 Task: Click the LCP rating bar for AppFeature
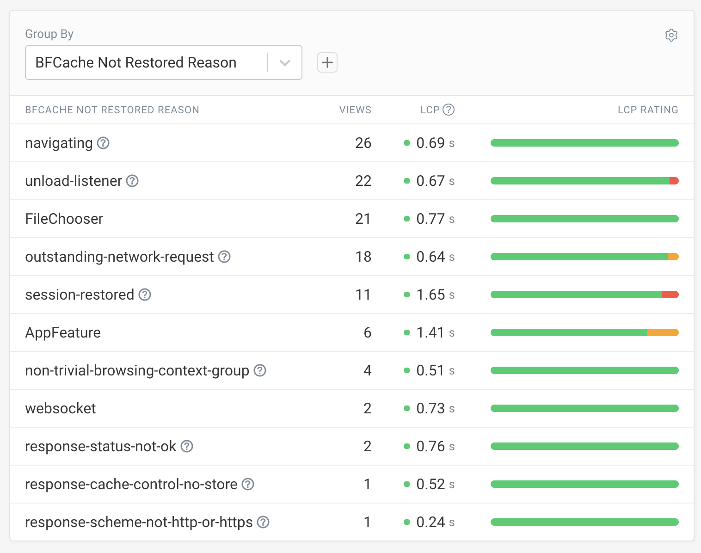coord(584,332)
